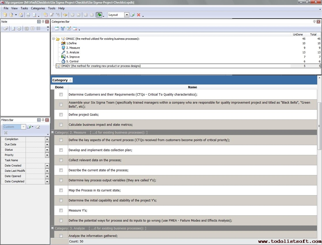Tick 'Collect relevant data on the process' checkbox
This screenshot has height=245, width=322.
tap(61, 160)
